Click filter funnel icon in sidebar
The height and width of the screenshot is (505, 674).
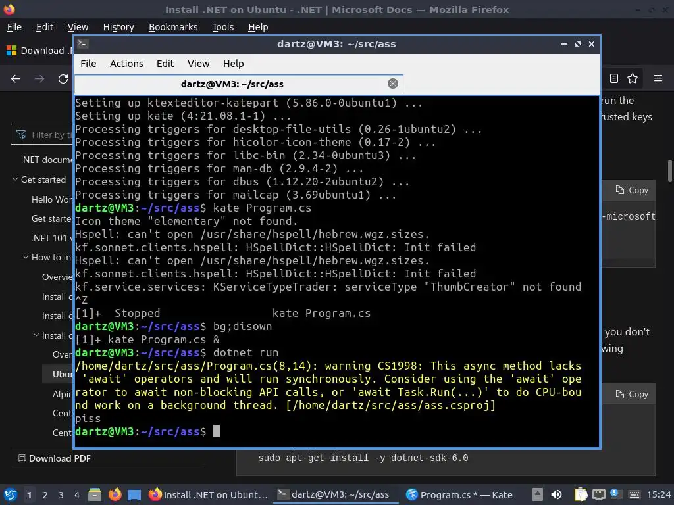click(x=21, y=135)
